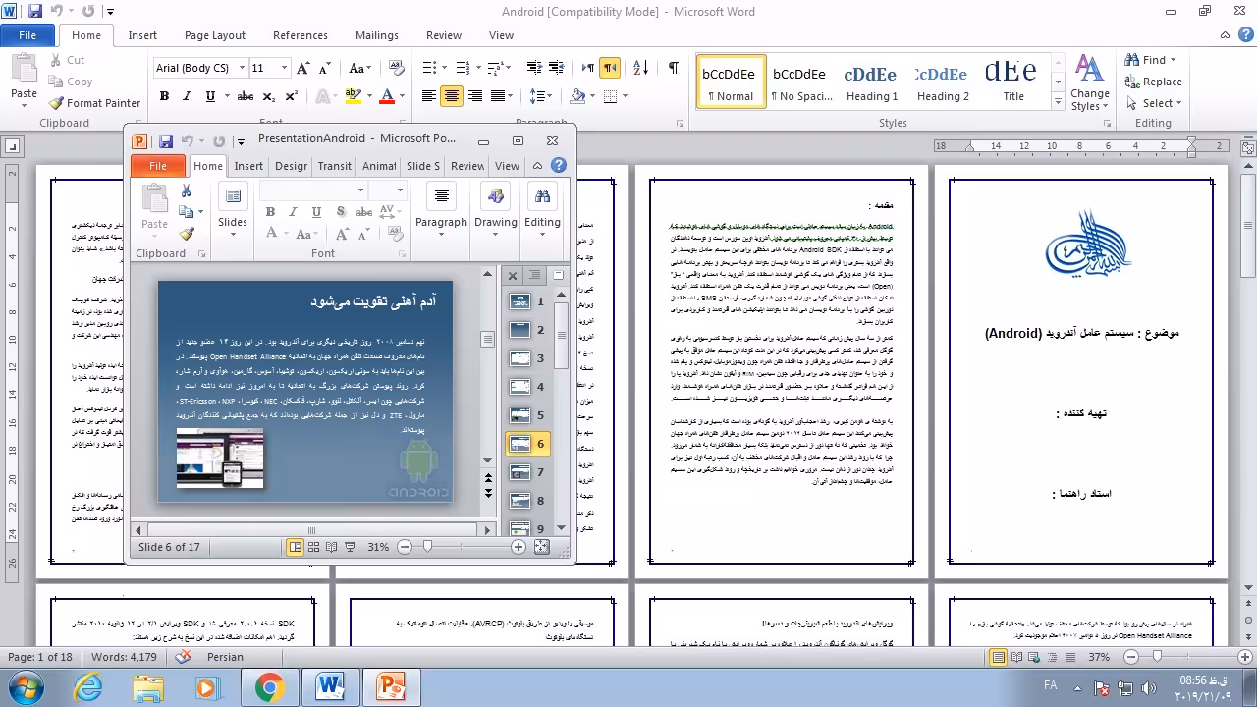Viewport: 1257px width, 707px height.
Task: Set left-to-right text direction in Word
Action: click(588, 68)
